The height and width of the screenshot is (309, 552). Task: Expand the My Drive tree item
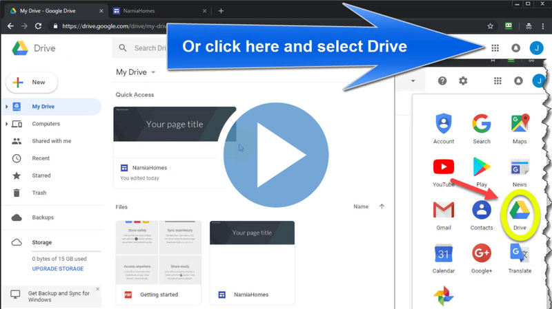[x=7, y=107]
